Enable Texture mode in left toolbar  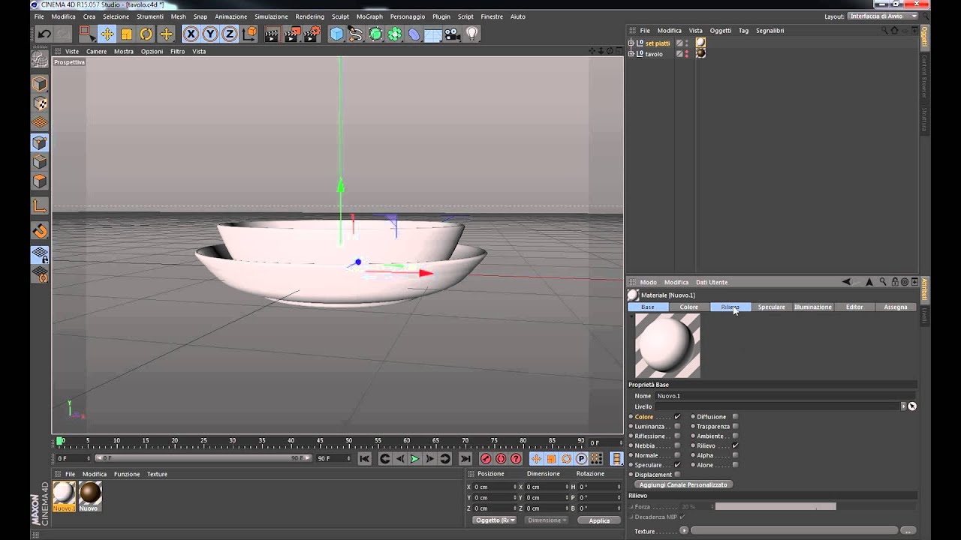pyautogui.click(x=40, y=103)
